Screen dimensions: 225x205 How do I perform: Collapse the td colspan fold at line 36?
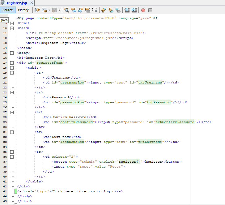[x=12, y=157]
